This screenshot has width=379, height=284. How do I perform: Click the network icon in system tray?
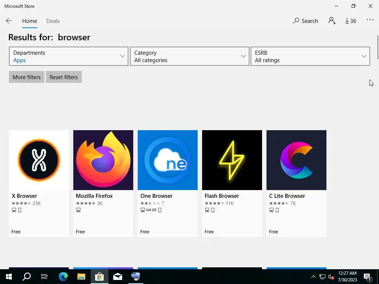322,277
